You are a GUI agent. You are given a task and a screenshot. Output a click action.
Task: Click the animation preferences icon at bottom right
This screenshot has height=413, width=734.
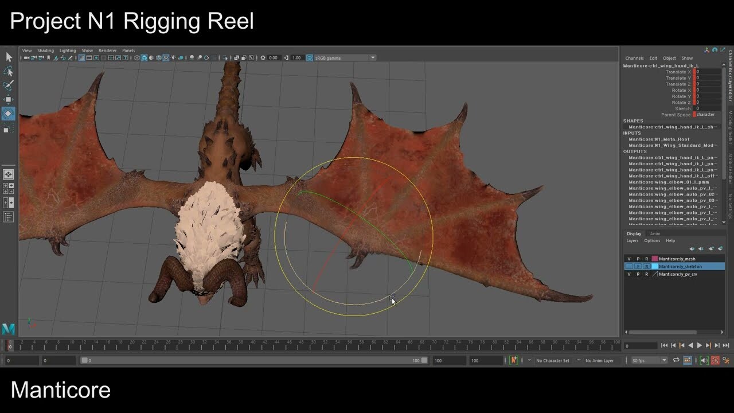727,360
